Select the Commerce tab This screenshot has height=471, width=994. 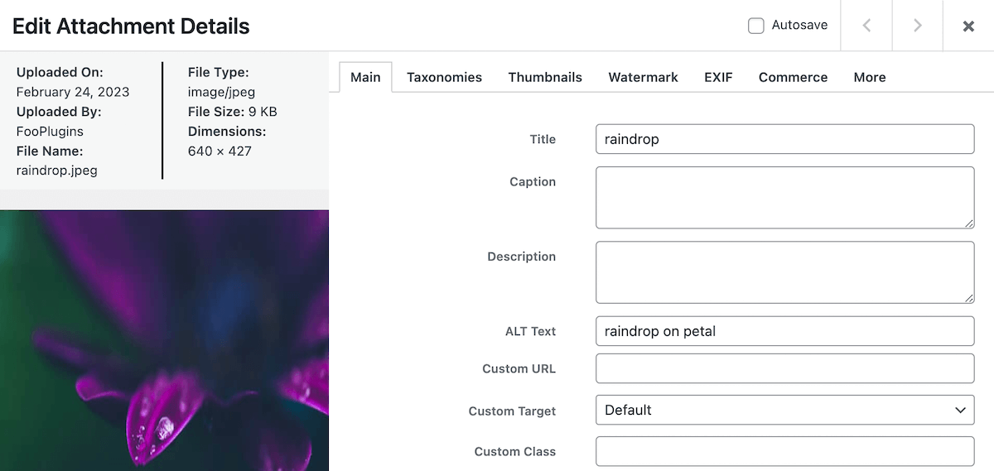coord(793,77)
